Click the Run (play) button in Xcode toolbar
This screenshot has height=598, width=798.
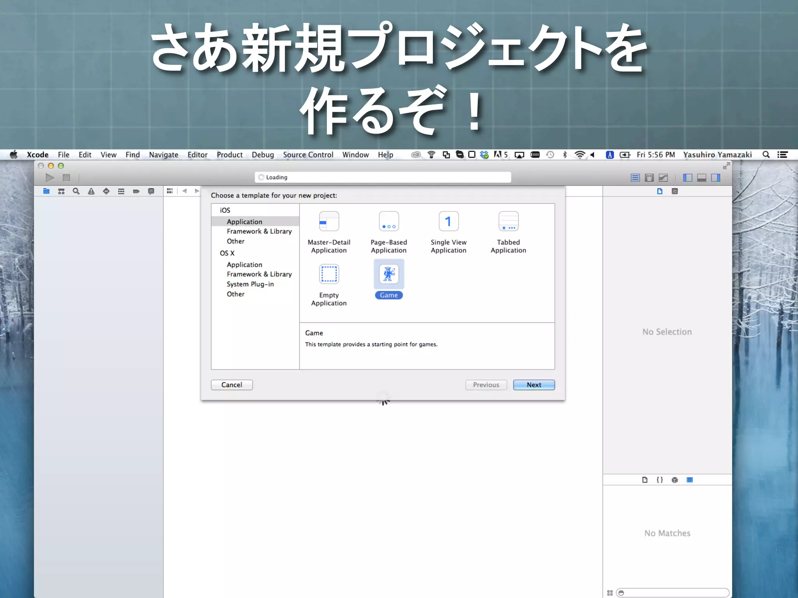(50, 178)
